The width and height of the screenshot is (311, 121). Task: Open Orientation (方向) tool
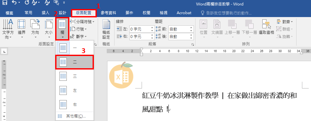tap(35, 29)
